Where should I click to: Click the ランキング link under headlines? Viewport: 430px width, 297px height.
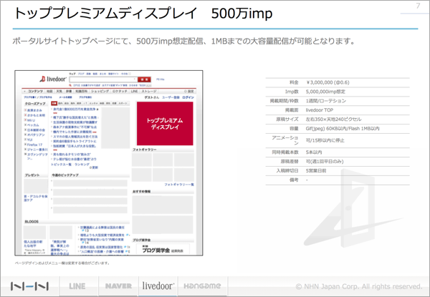tap(82, 165)
